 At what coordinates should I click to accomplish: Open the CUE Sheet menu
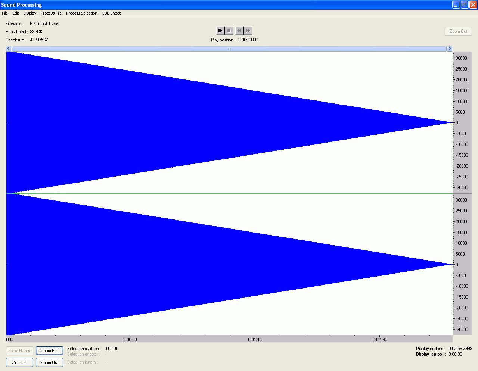tap(111, 13)
